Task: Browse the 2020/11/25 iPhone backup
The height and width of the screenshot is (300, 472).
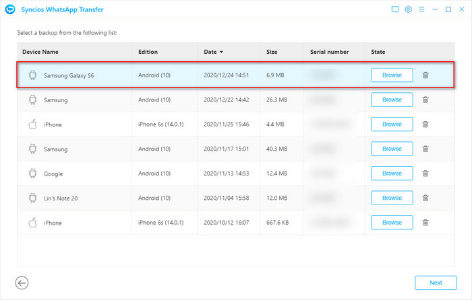Action: tap(392, 124)
